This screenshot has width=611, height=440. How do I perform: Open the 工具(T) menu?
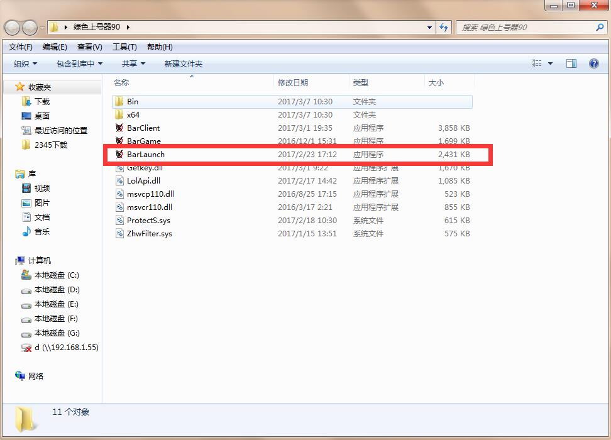tap(124, 47)
